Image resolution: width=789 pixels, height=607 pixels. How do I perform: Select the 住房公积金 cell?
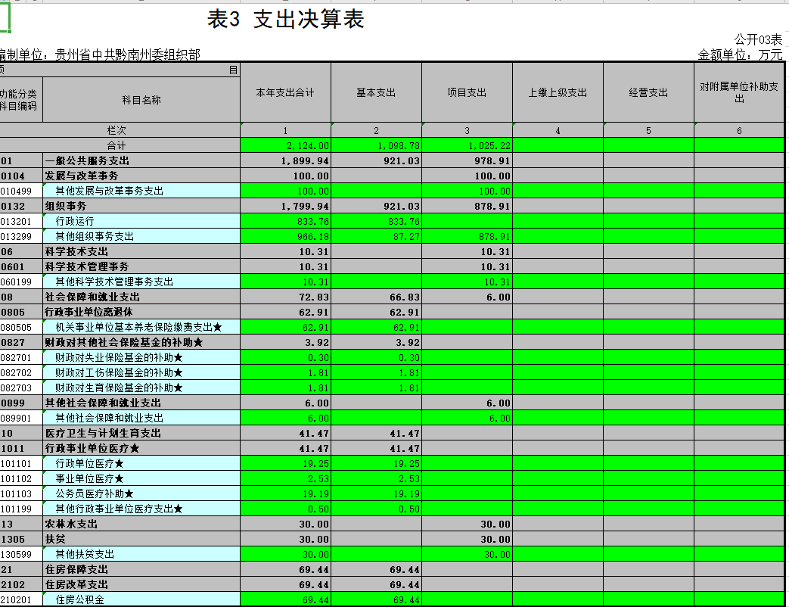tap(79, 599)
